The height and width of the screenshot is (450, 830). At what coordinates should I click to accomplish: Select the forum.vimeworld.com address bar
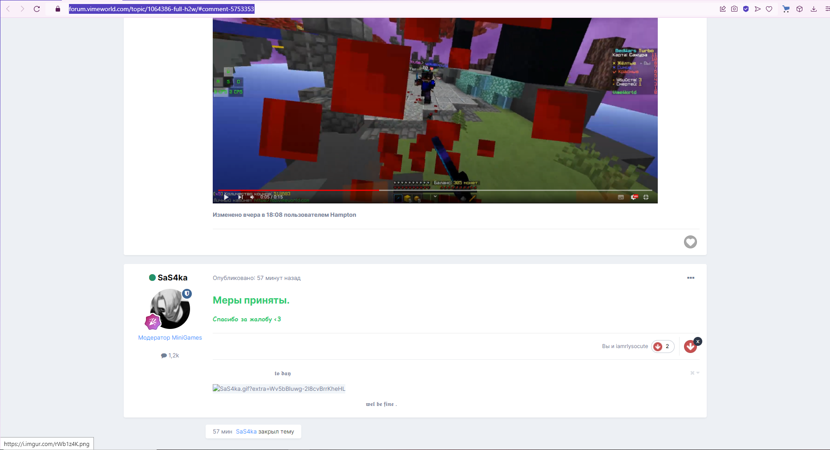pos(162,9)
